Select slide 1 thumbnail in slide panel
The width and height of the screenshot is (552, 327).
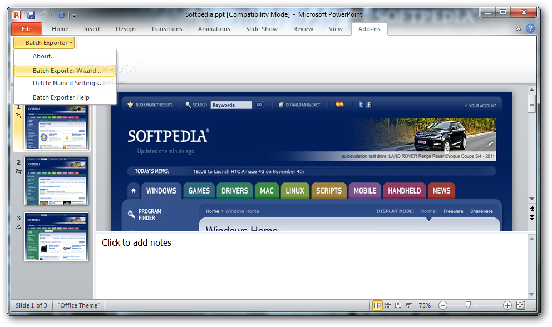point(56,127)
